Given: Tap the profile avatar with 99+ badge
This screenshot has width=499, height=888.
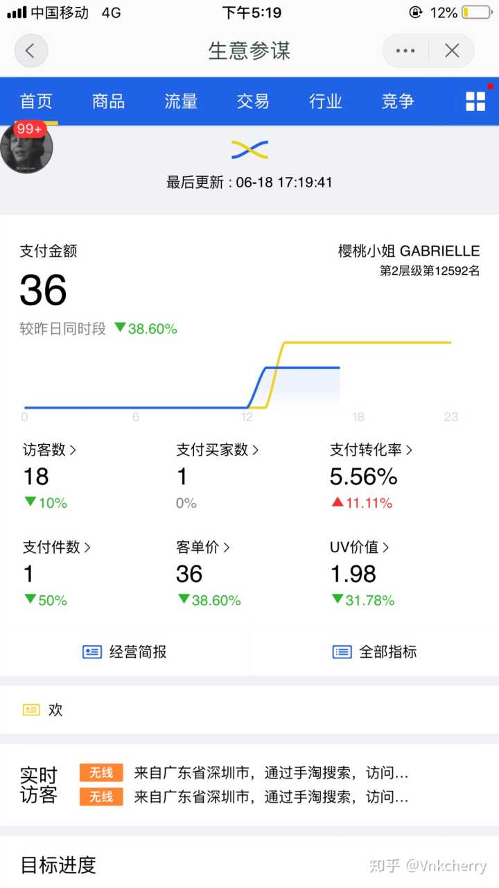Looking at the screenshot, I should 26,147.
